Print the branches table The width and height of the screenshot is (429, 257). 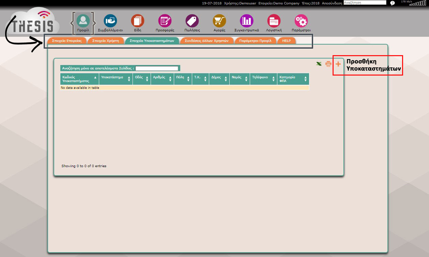click(x=328, y=64)
